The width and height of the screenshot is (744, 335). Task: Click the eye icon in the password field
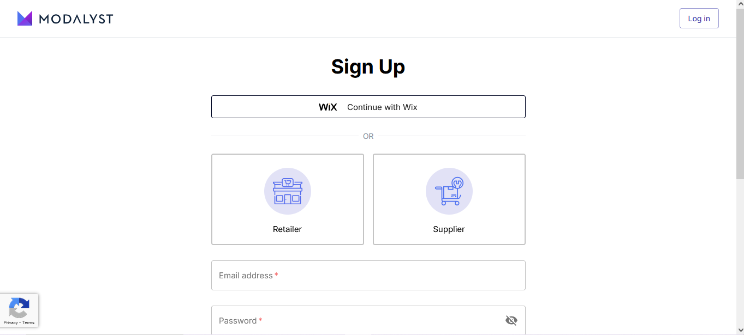(511, 320)
